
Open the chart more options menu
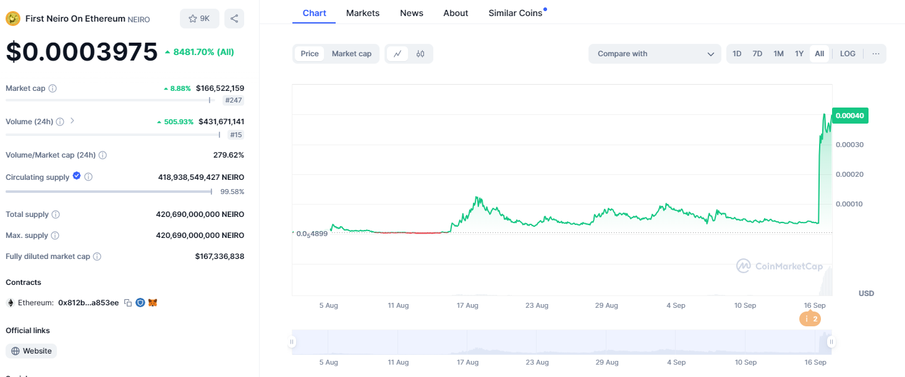pos(876,54)
